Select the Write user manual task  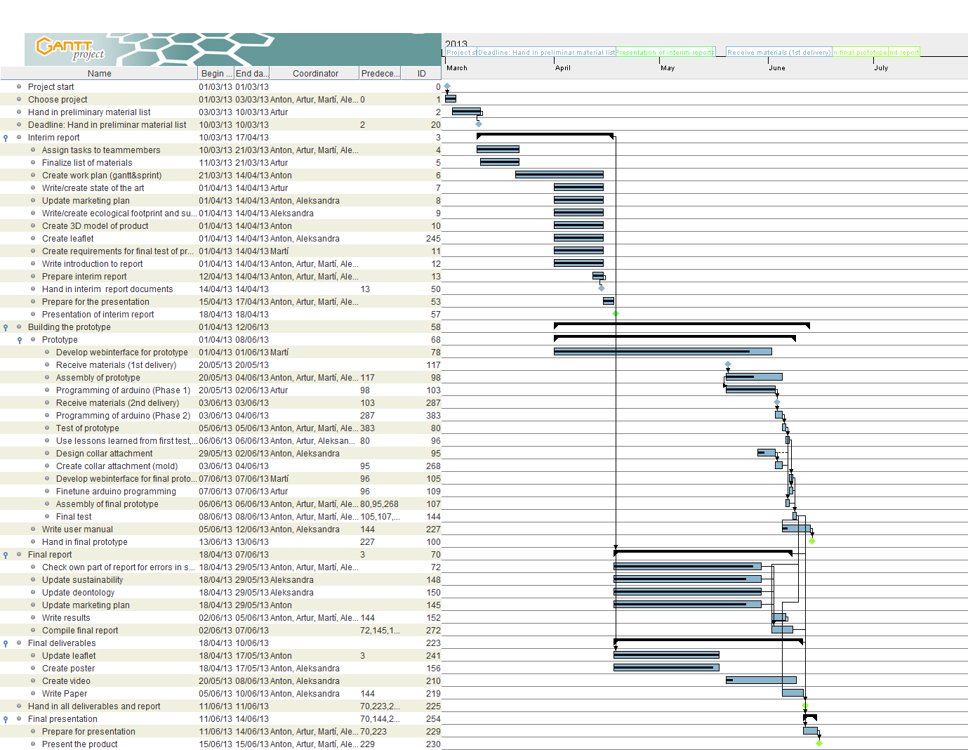click(77, 529)
